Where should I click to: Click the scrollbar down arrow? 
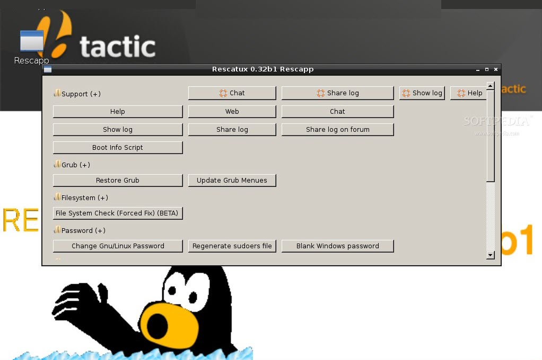[x=491, y=255]
